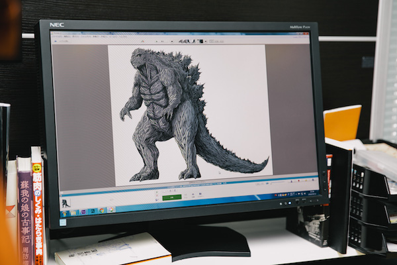
Task: Toggle the top small control left of green button
Action: 156,192
